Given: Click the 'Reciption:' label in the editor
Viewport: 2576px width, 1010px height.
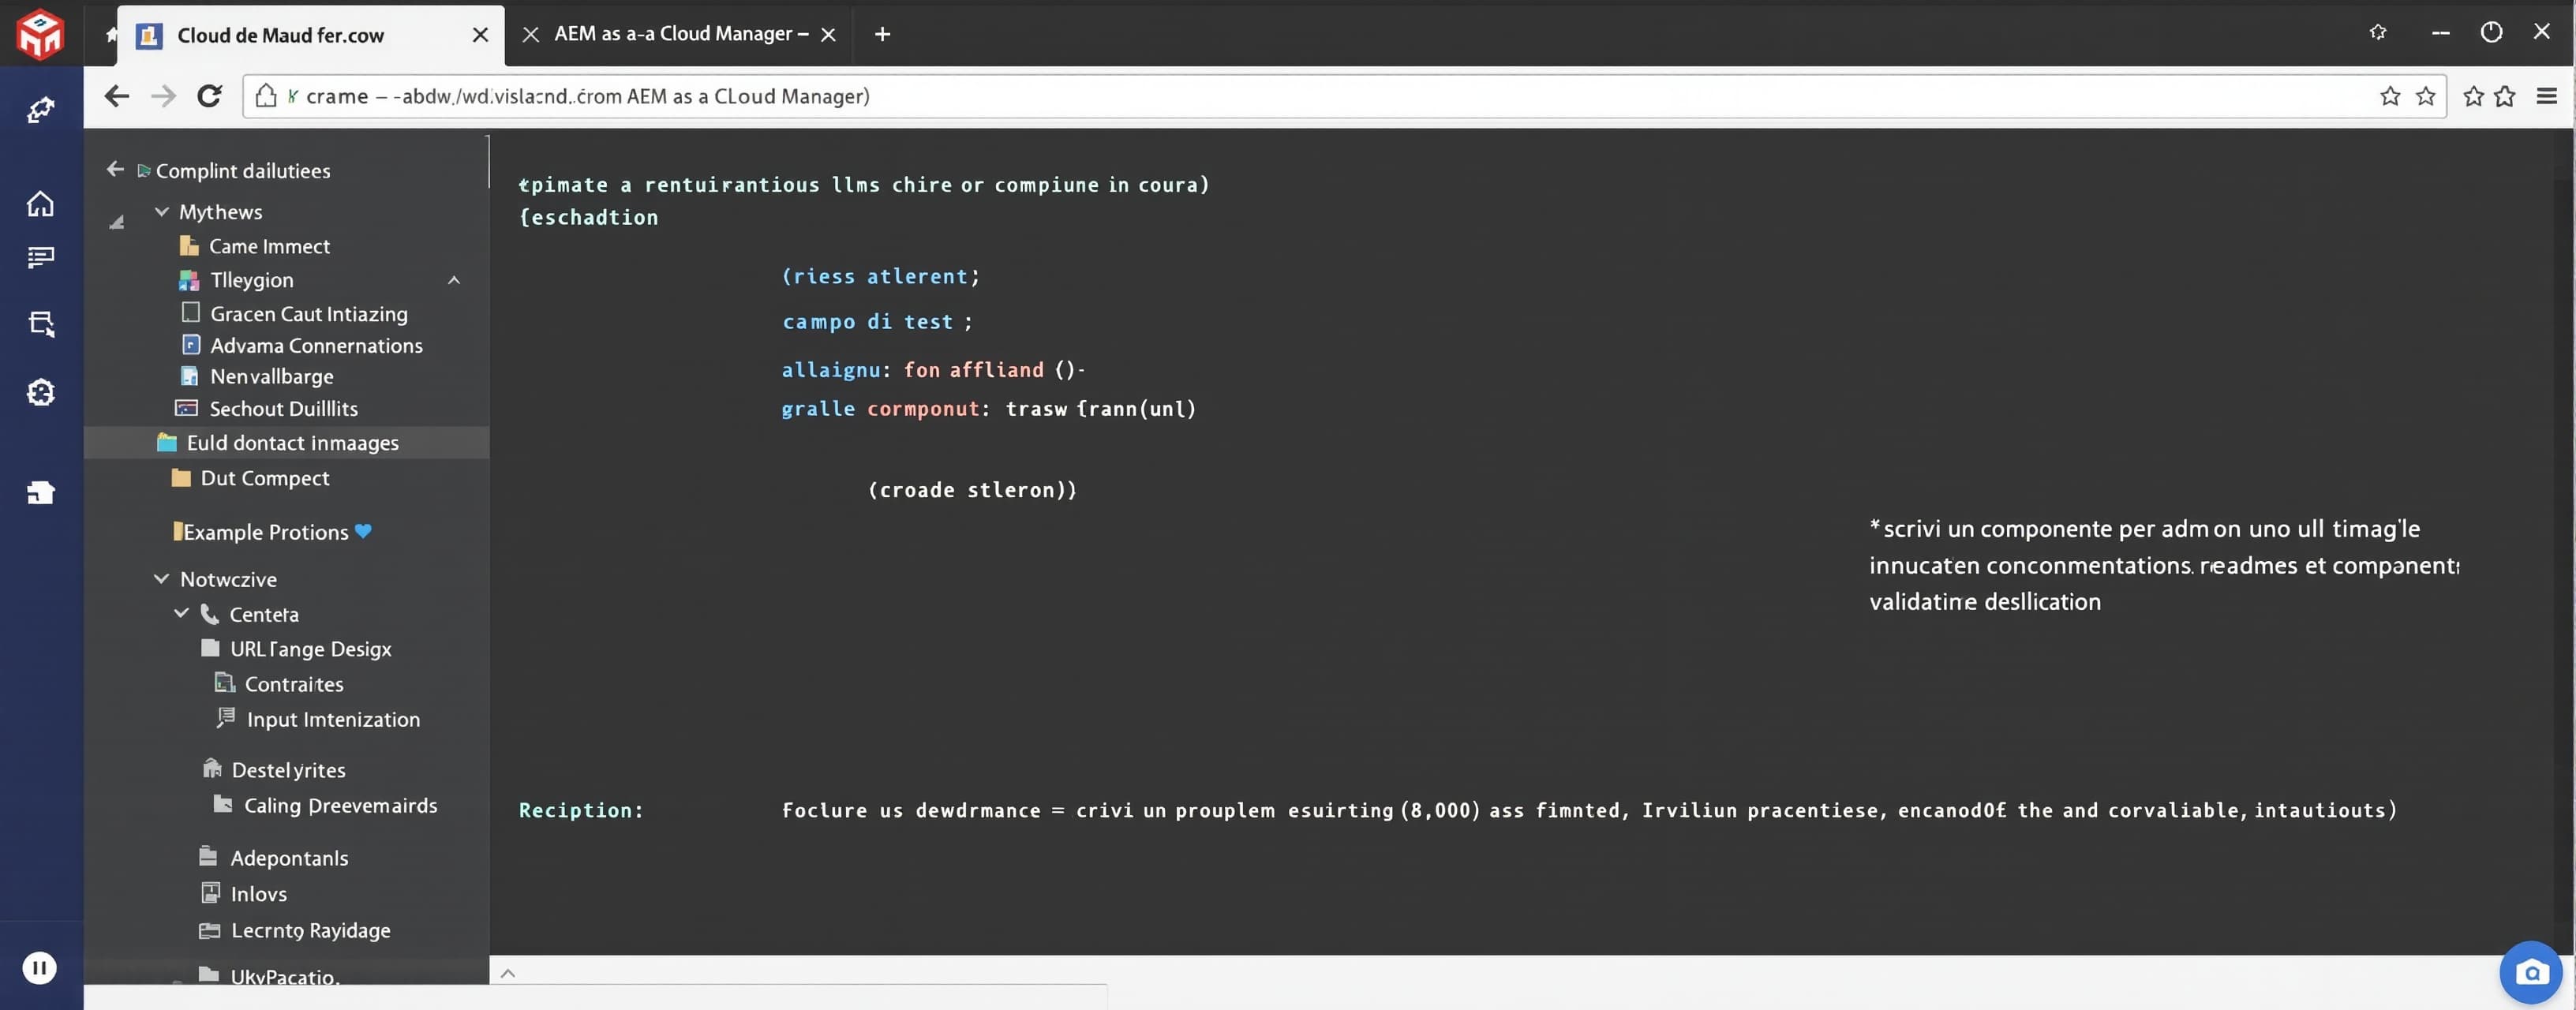Looking at the screenshot, I should pos(581,810).
